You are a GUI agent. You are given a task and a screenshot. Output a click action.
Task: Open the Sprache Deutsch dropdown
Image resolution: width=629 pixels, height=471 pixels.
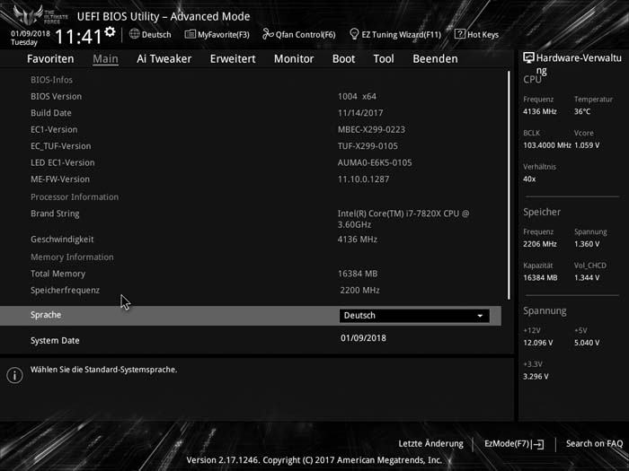click(x=414, y=316)
